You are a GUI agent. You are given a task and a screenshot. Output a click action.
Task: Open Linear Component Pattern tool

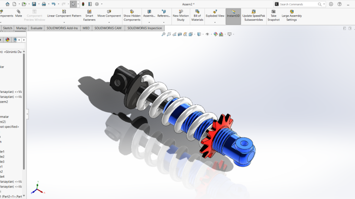[64, 14]
